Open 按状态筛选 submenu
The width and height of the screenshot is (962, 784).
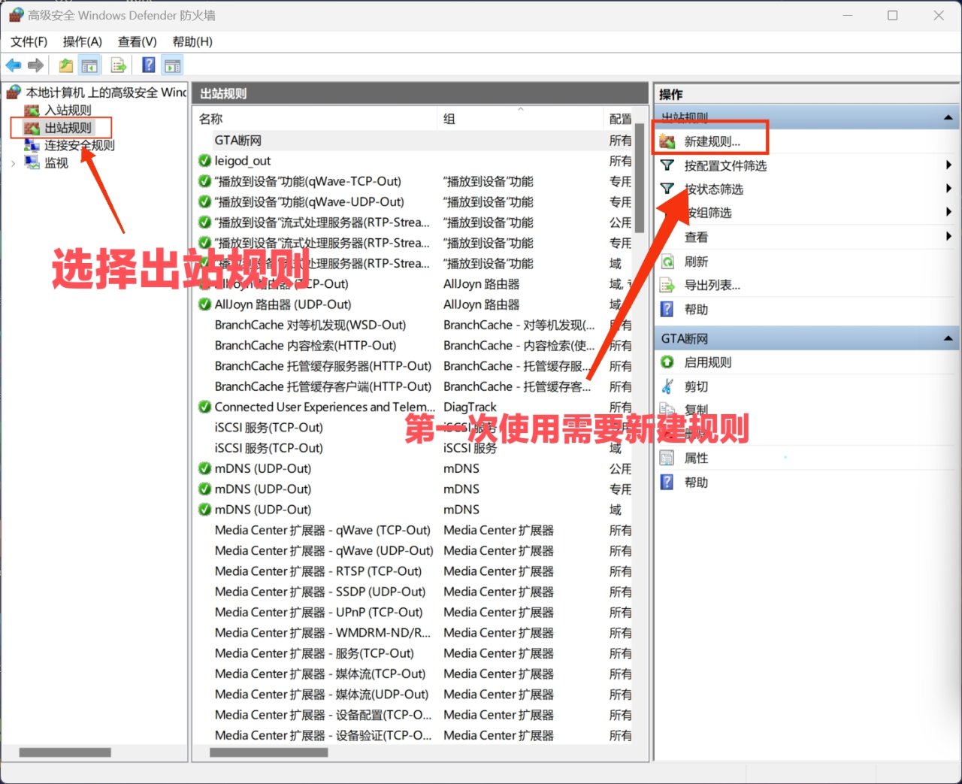pos(713,189)
